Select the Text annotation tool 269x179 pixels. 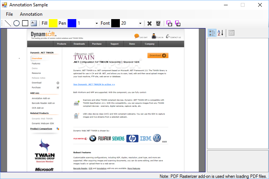tap(34, 23)
